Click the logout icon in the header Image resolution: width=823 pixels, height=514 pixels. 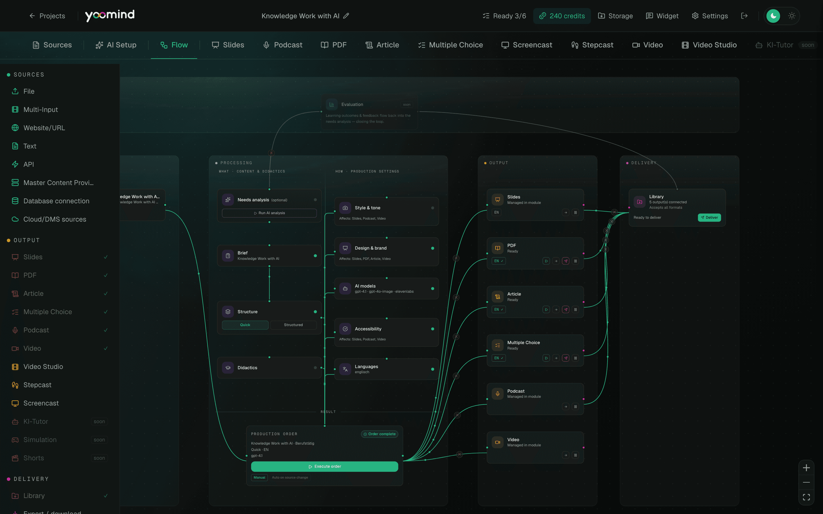click(x=744, y=16)
